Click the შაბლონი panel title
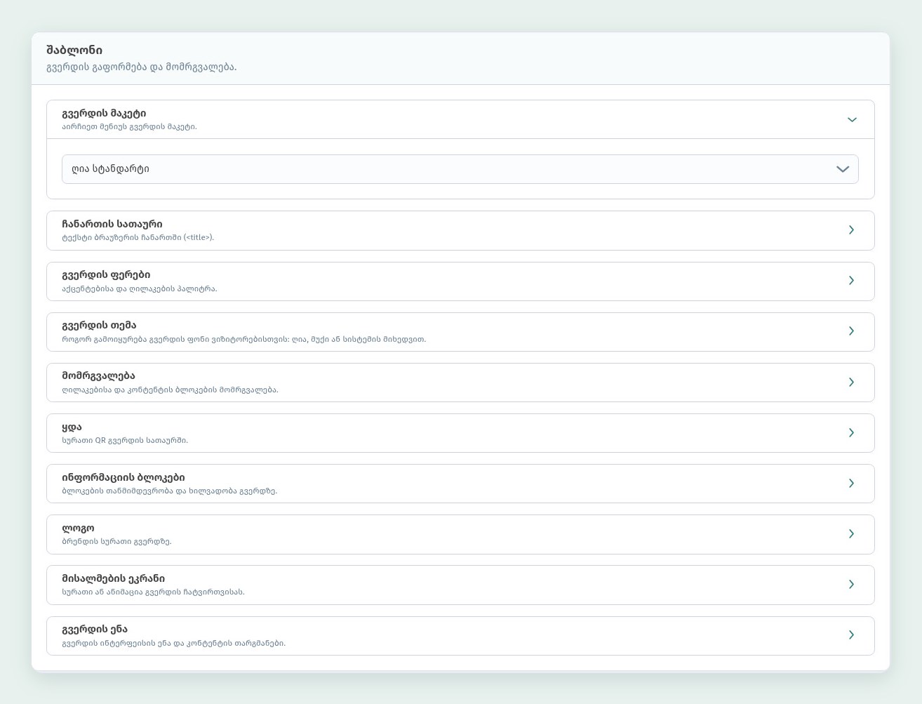Image resolution: width=922 pixels, height=704 pixels. click(74, 51)
